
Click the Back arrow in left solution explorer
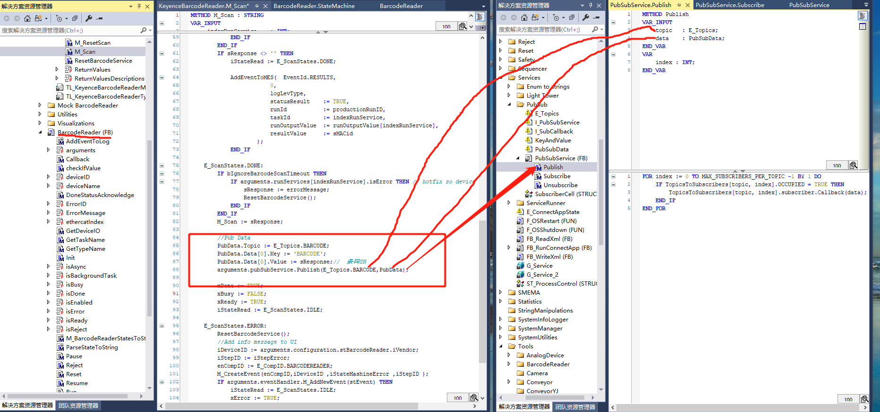(7, 18)
